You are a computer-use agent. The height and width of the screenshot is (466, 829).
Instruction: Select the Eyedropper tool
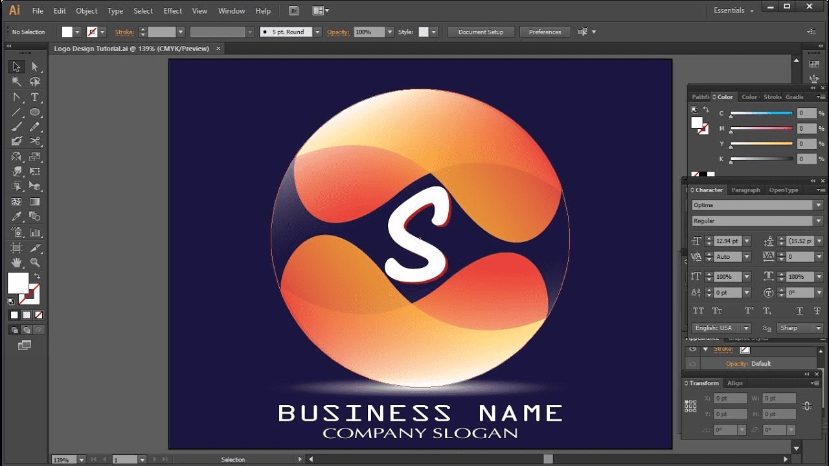click(16, 217)
